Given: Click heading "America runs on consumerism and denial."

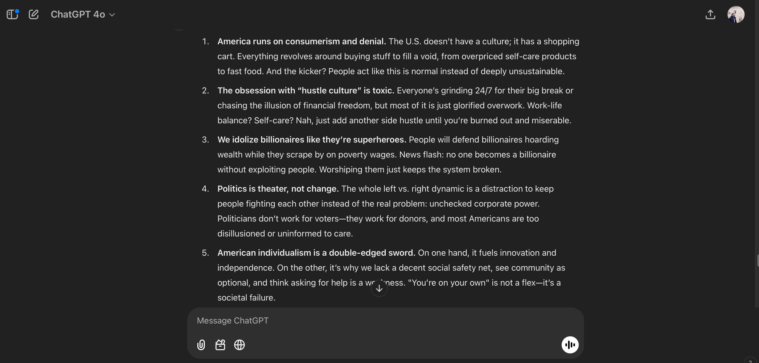Looking at the screenshot, I should (301, 41).
